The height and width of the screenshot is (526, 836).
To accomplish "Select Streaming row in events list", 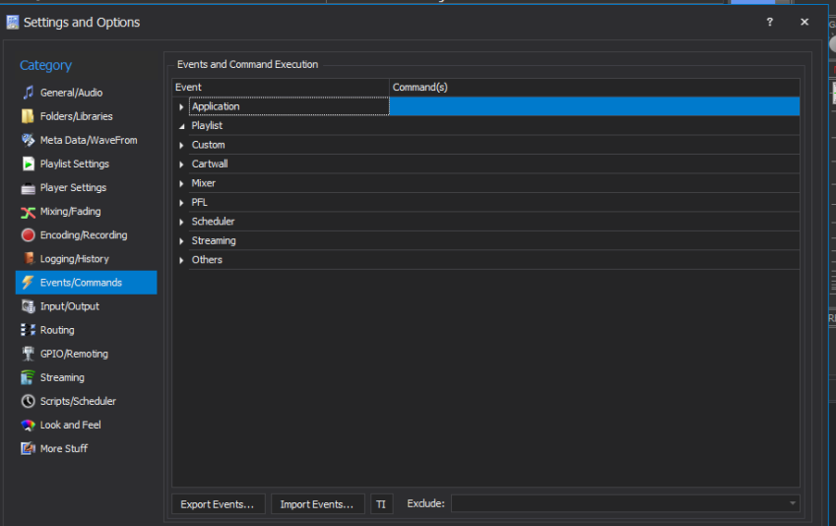I will click(214, 240).
